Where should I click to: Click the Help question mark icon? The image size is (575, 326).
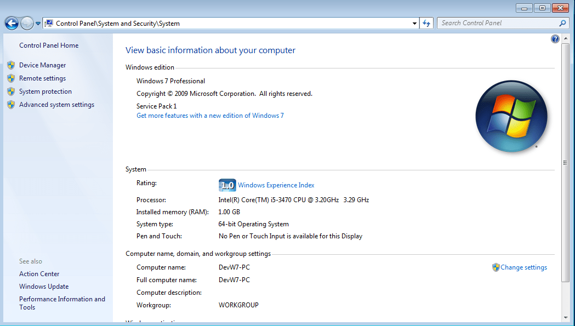click(x=555, y=39)
